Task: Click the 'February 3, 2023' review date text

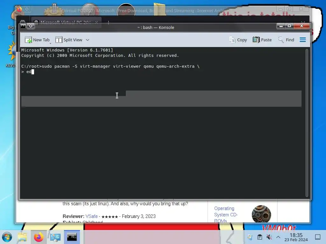Action: pyautogui.click(x=139, y=216)
